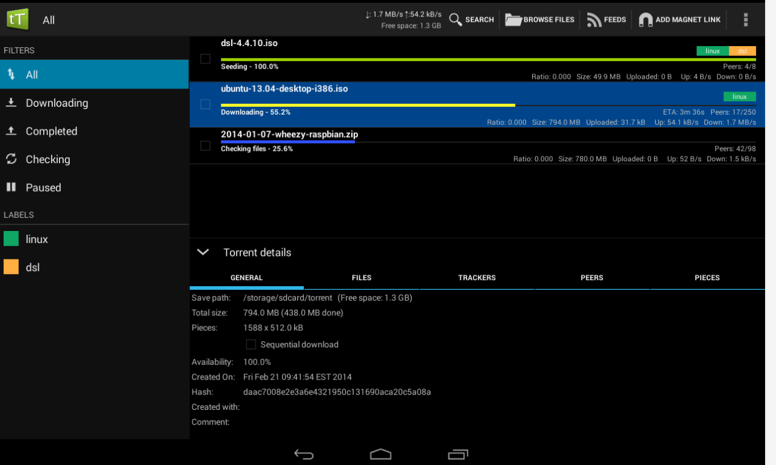Click the 'Peers: 42/98' text
The width and height of the screenshot is (776, 465).
735,149
